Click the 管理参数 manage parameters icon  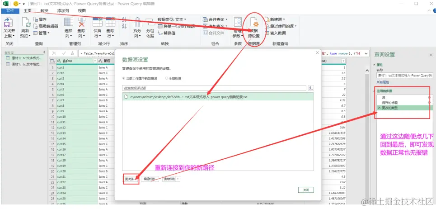(238, 22)
